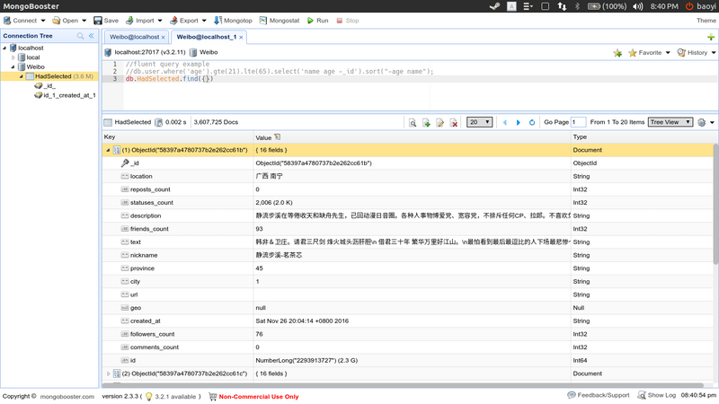Expand the Import dropdown arrow

pyautogui.click(x=160, y=21)
